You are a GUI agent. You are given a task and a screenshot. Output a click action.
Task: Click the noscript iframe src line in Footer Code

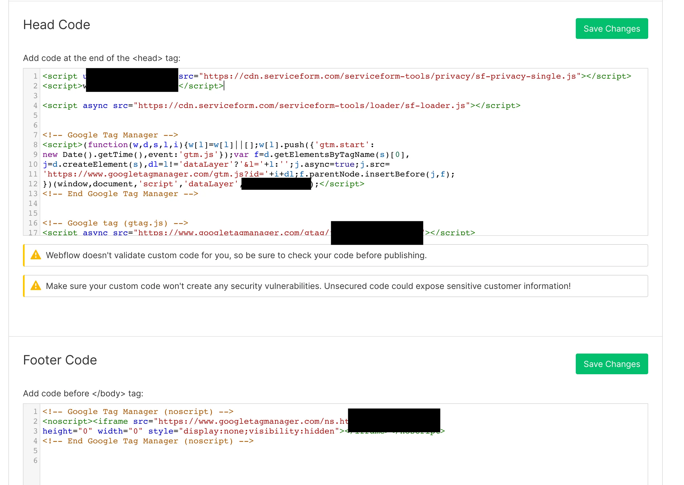195,422
